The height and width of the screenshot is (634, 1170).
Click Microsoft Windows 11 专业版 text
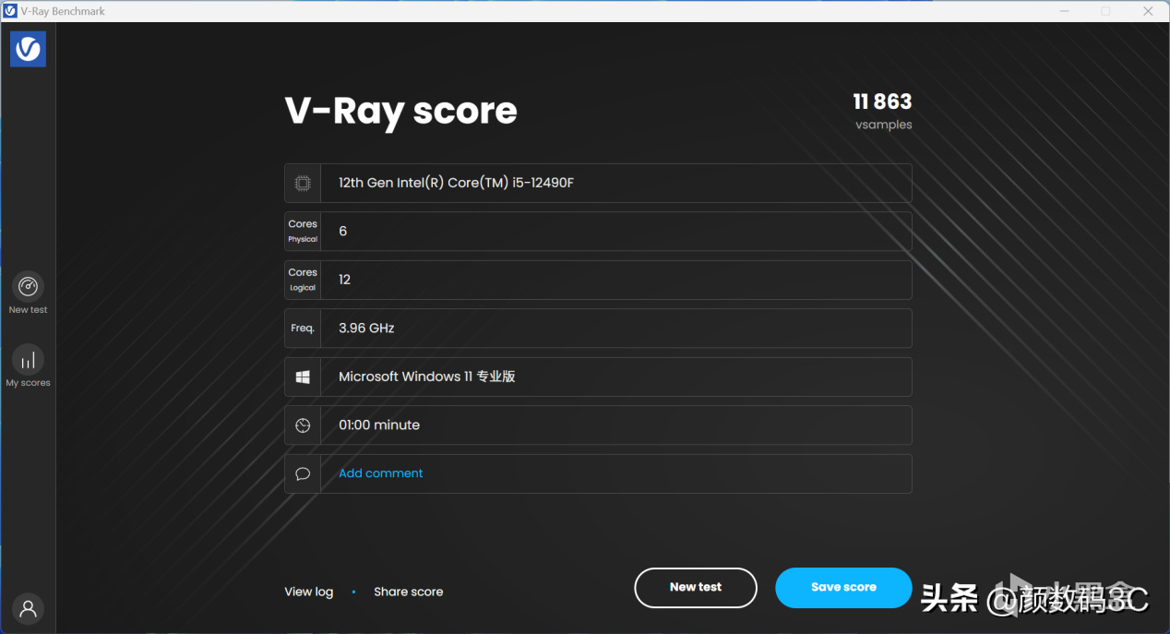coord(426,377)
